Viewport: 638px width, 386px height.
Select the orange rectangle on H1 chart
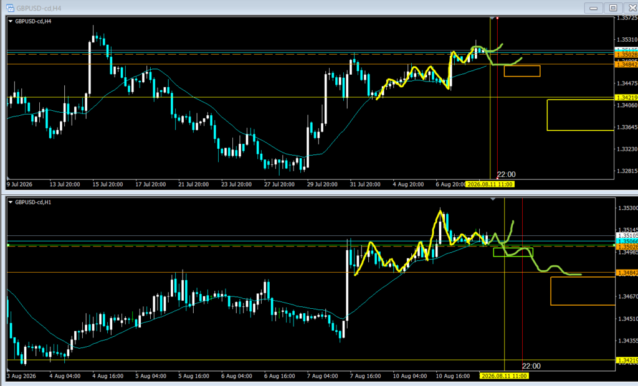click(583, 291)
